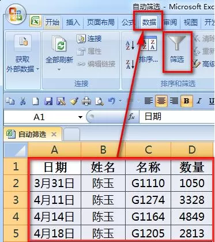Click the formula bar containing 日期

click(x=177, y=117)
